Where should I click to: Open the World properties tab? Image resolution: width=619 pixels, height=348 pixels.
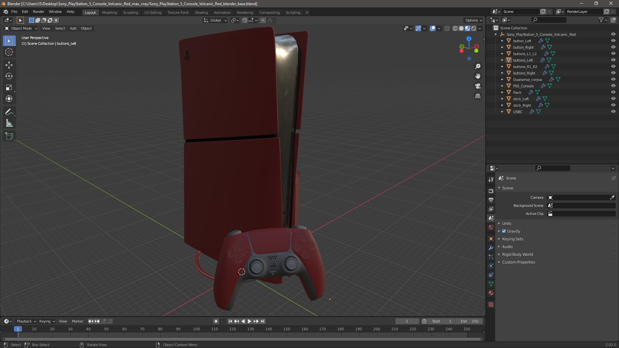[491, 227]
